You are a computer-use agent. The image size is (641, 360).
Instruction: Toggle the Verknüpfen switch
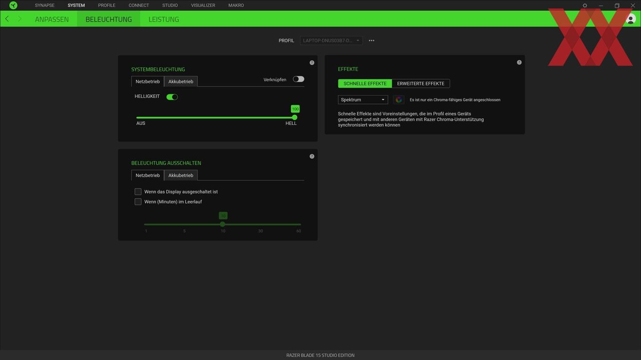[298, 79]
